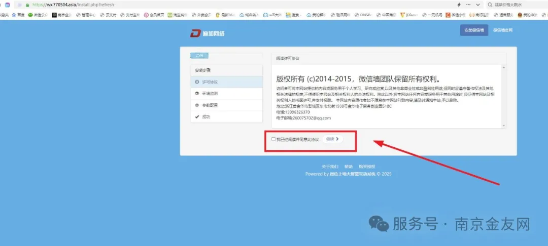
Task: Open the 我的解析 bookmark
Action: pyautogui.click(x=317, y=15)
